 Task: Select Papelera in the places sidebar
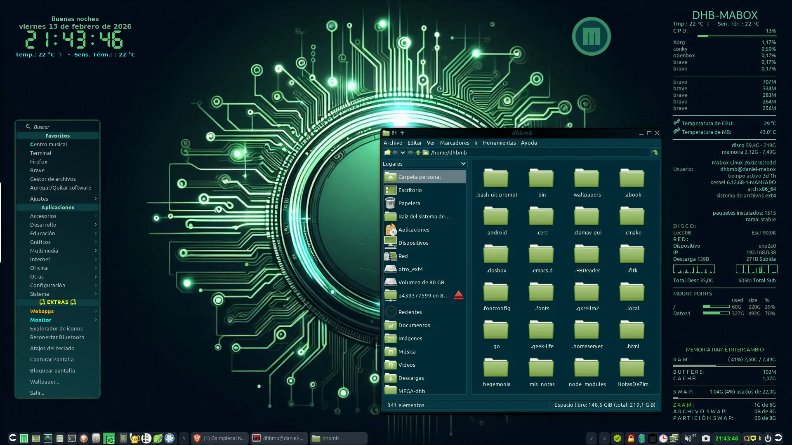pos(409,203)
